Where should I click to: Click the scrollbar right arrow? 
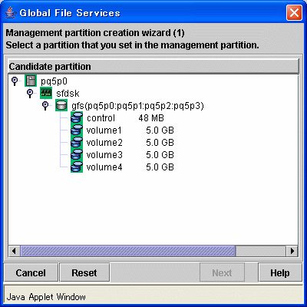[x=292, y=251]
